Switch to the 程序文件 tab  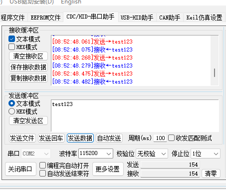point(12,17)
